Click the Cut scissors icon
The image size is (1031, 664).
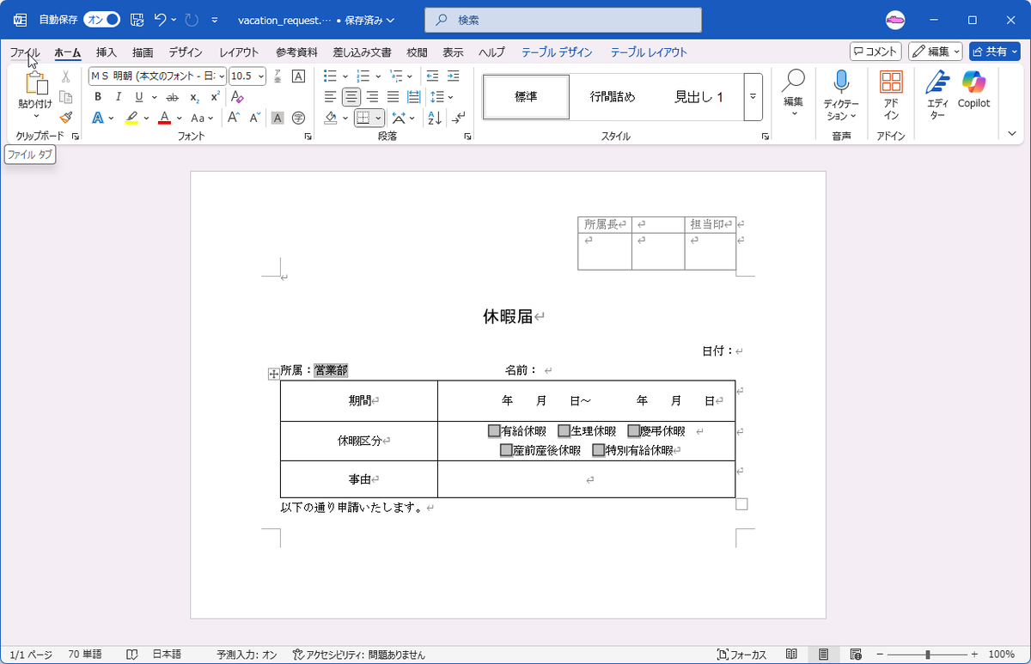(65, 76)
